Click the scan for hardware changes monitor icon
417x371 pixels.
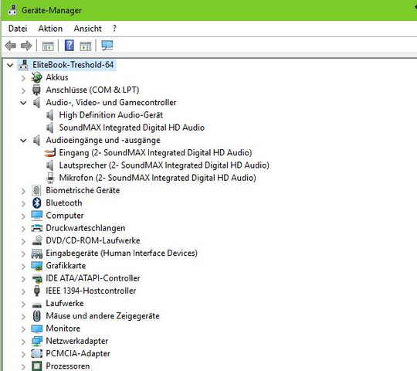tap(107, 46)
